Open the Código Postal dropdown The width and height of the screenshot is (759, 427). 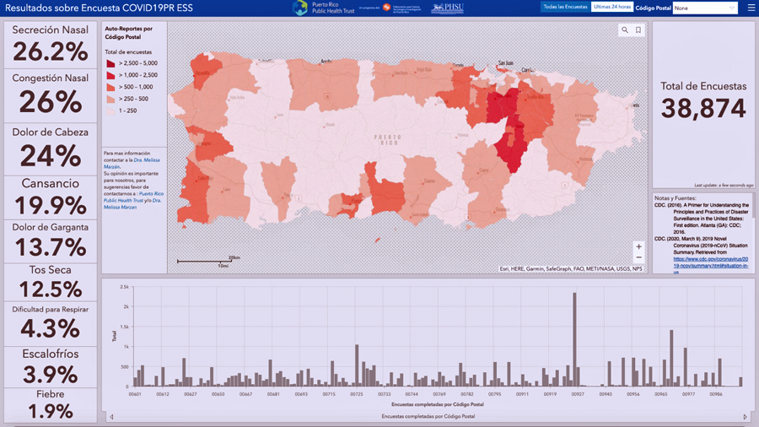[705, 8]
